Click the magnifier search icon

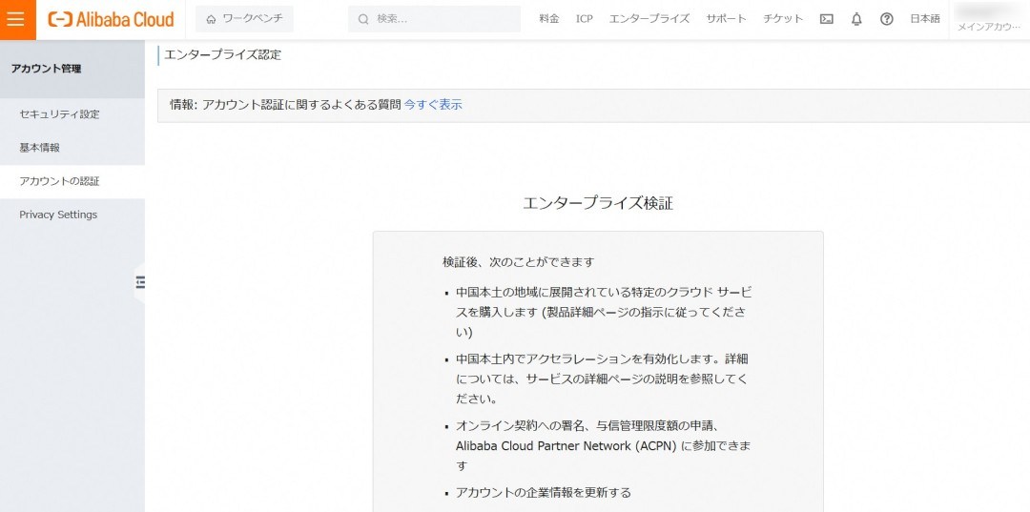363,19
